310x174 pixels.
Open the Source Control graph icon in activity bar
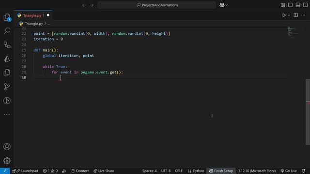point(7,45)
